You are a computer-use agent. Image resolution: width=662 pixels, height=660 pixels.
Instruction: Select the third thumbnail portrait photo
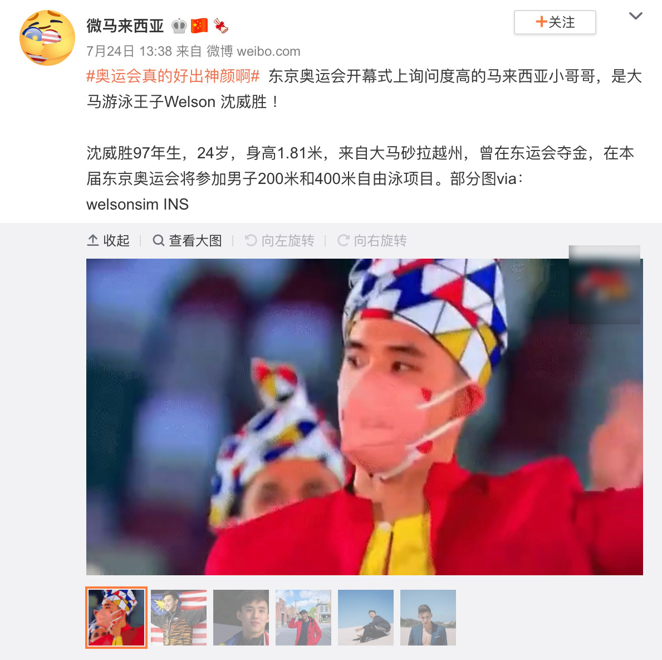point(241,617)
